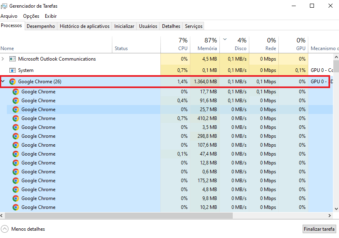
Task: Click the 0,7% CPU value in System row
Action: (183, 70)
